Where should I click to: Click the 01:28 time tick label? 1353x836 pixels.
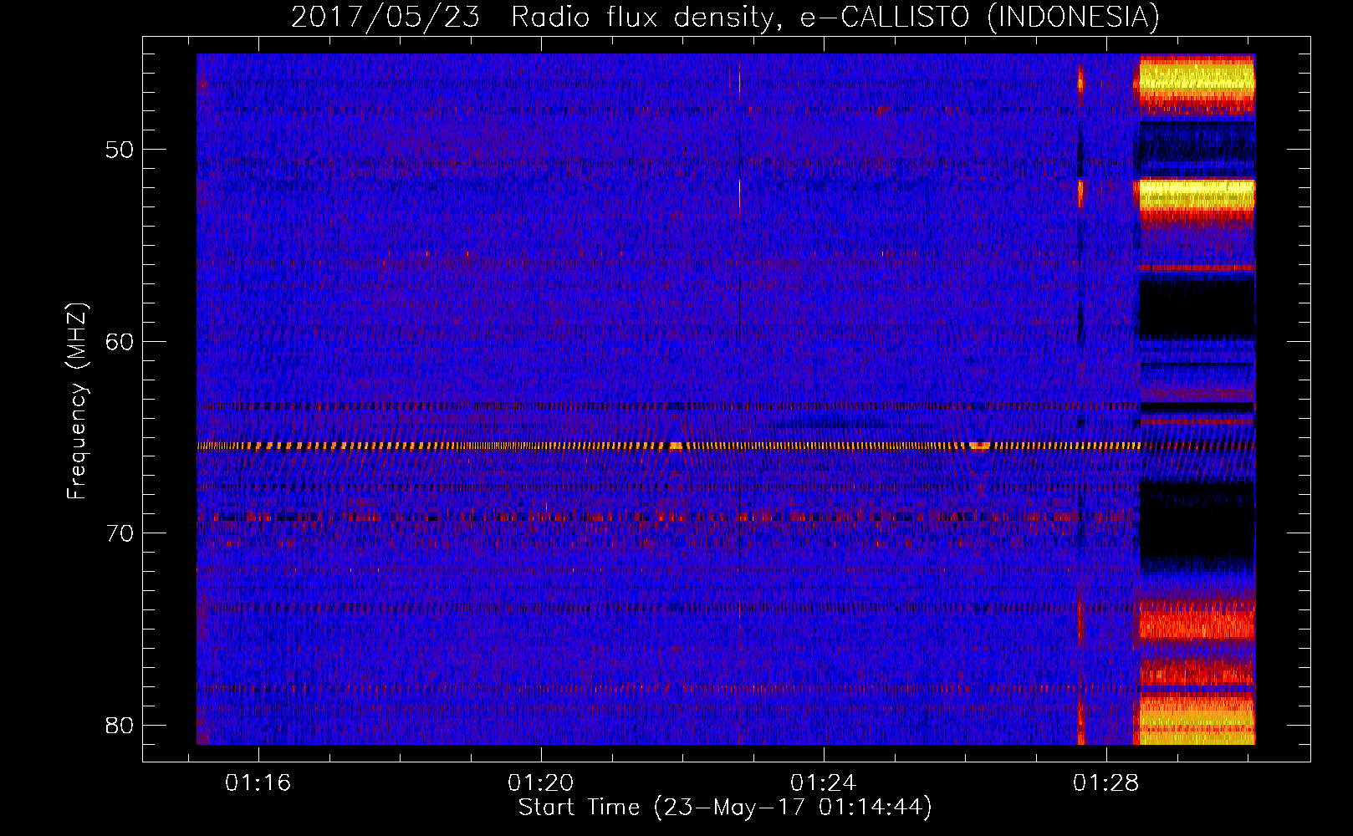tap(1105, 782)
